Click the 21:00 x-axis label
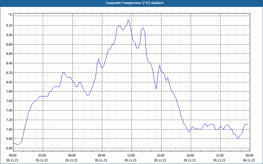 click(x=219, y=155)
